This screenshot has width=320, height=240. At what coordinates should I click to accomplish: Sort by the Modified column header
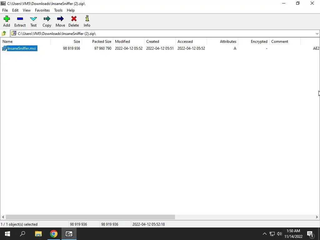point(128,42)
